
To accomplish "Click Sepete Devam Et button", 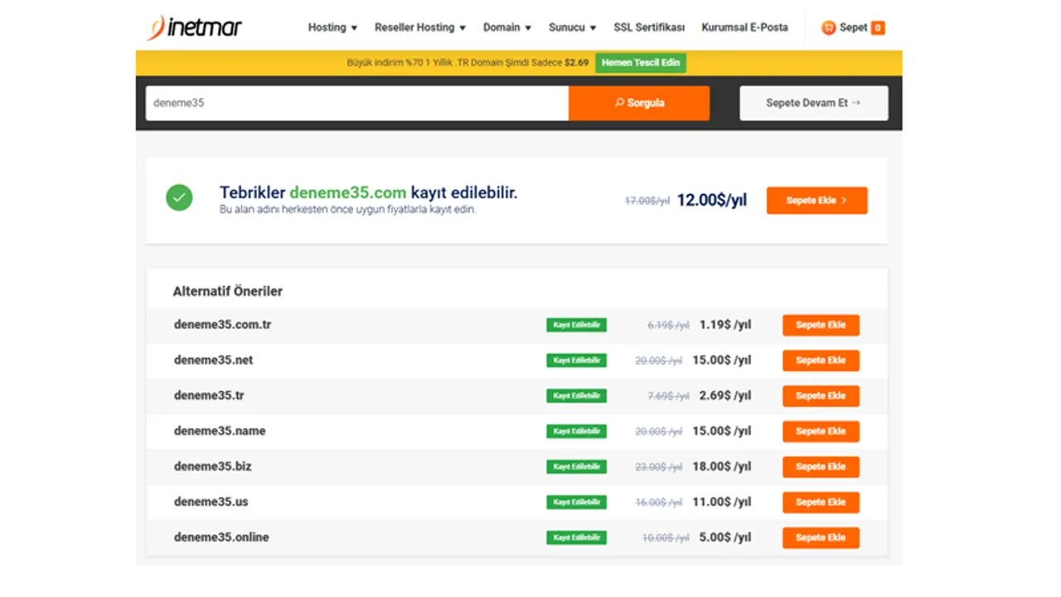I will tap(813, 103).
